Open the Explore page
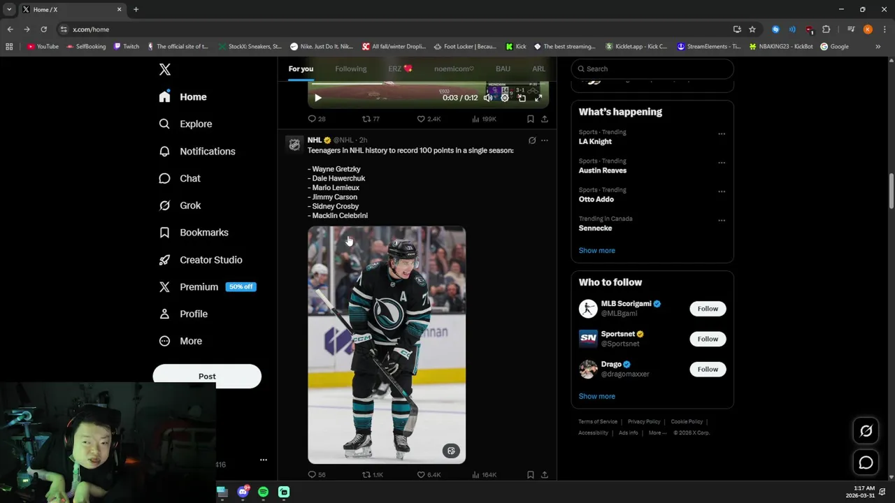The width and height of the screenshot is (895, 503). click(185, 124)
